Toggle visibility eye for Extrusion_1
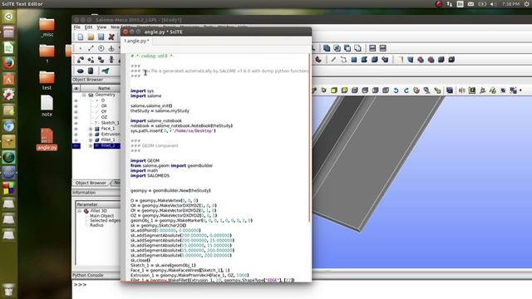 click(76, 135)
